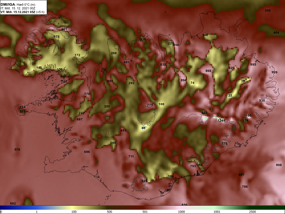
Task: Select the map value 696
Action: coord(87,152)
